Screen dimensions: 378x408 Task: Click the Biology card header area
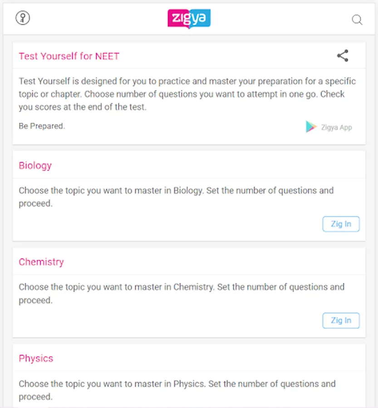click(204, 165)
